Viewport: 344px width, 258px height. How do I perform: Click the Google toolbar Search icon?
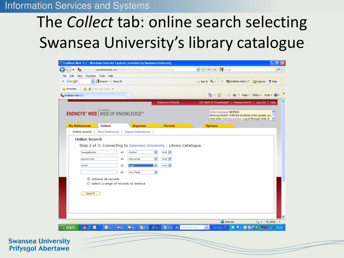click(x=98, y=81)
